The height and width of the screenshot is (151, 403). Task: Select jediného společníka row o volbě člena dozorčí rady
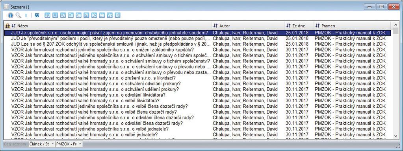click(198, 106)
